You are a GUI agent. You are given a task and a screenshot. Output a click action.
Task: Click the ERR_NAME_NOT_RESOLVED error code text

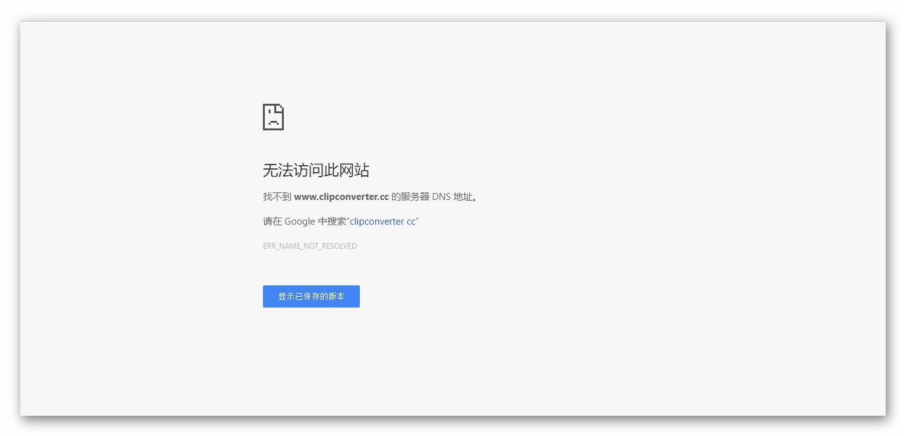coord(310,246)
